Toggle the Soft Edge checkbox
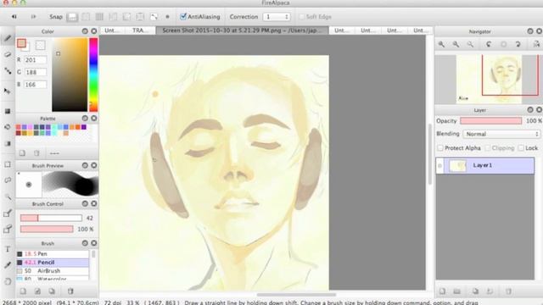This screenshot has height=305, width=543. pyautogui.click(x=301, y=17)
